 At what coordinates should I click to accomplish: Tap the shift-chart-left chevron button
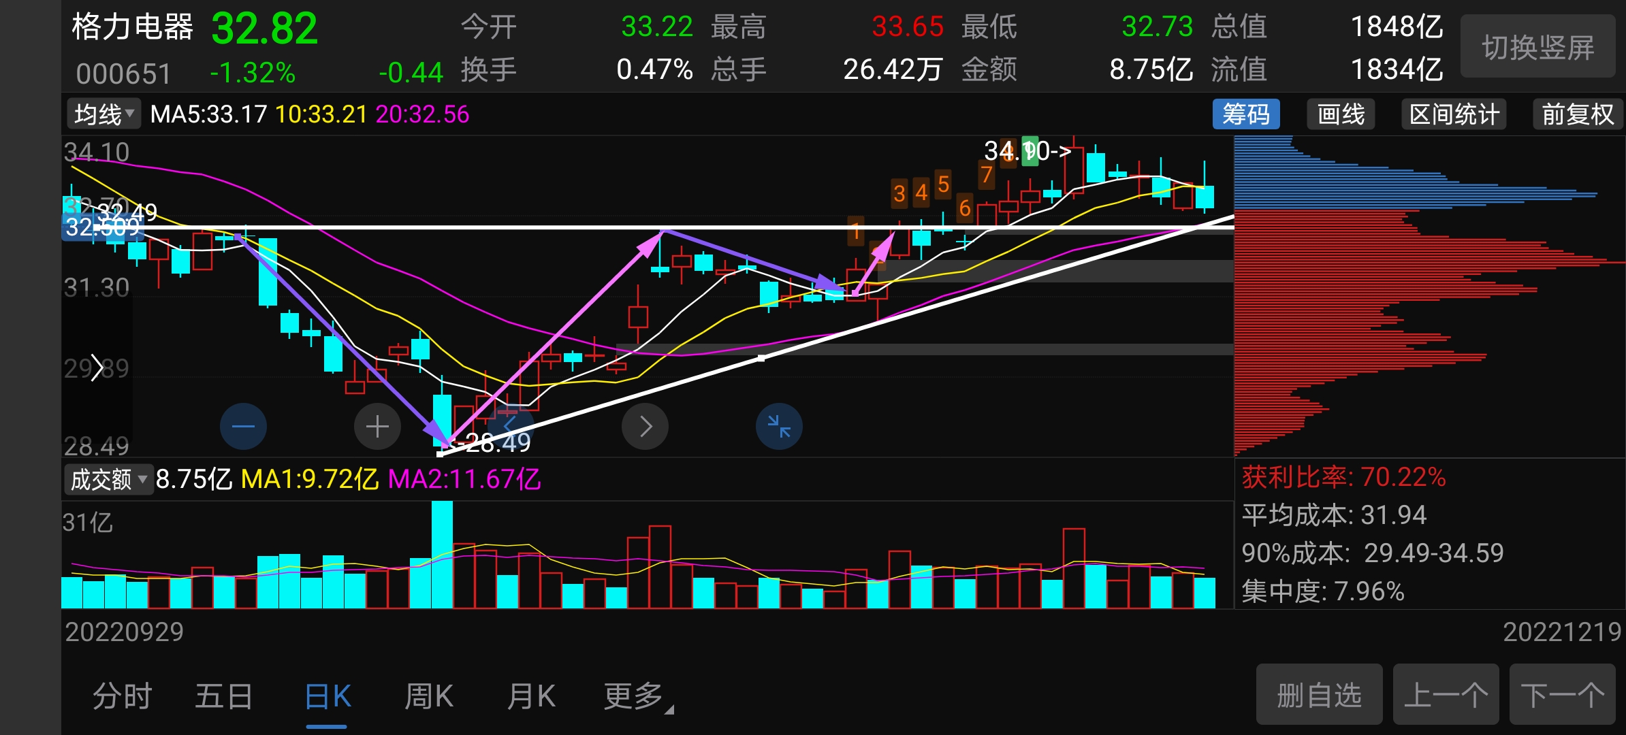tap(511, 427)
